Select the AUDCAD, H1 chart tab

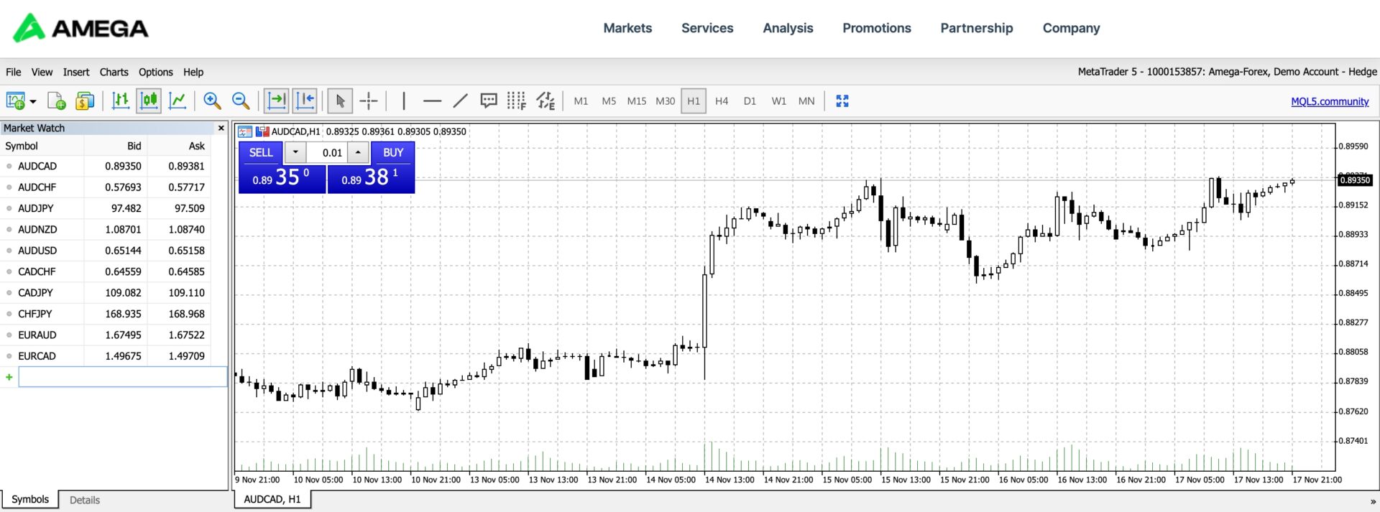tap(272, 499)
